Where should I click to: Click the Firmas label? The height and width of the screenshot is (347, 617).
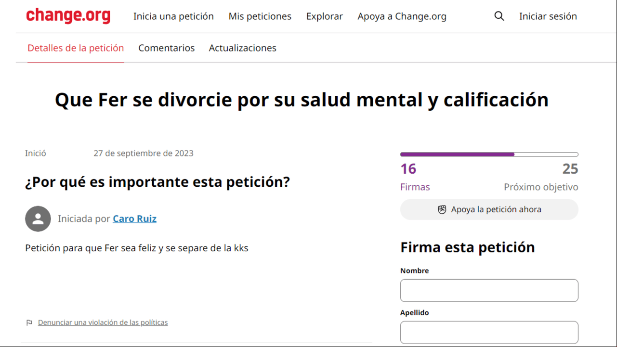click(x=415, y=187)
